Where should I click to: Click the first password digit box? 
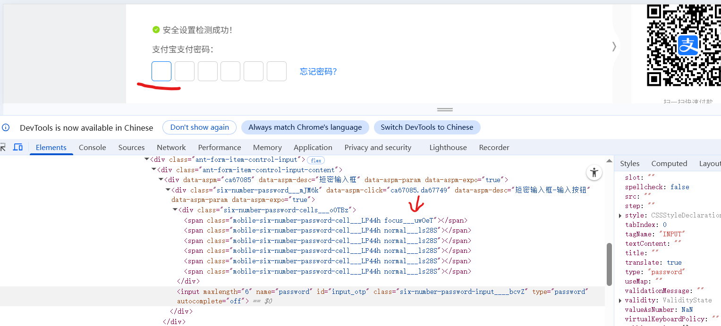pos(161,71)
